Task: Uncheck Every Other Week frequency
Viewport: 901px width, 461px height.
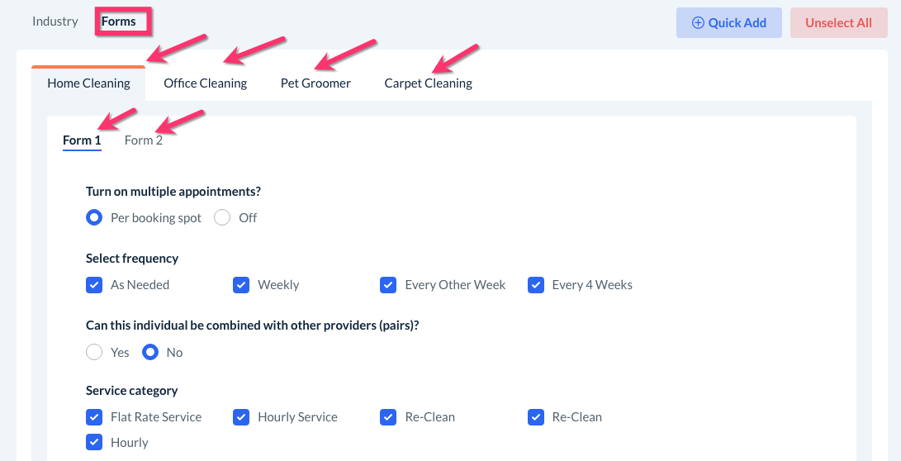Action: (x=388, y=285)
